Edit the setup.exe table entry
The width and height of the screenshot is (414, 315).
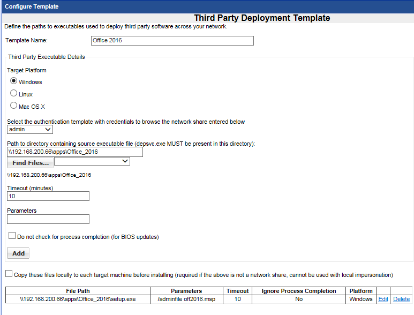[383, 299]
